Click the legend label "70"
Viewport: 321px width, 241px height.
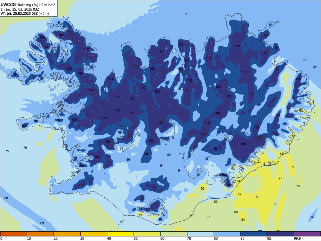coord(189,238)
